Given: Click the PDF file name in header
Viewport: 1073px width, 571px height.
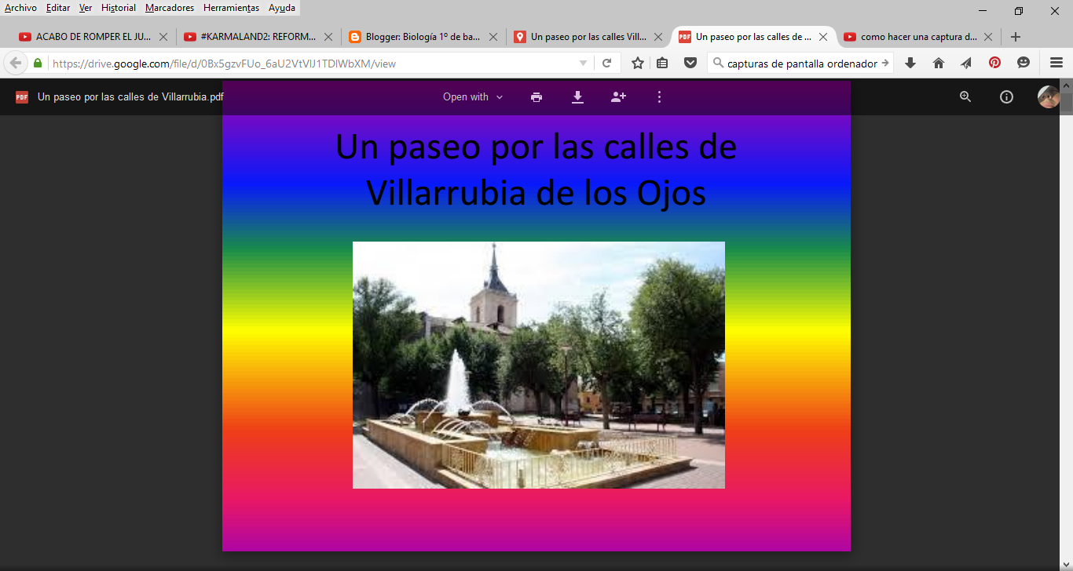Looking at the screenshot, I should (130, 97).
